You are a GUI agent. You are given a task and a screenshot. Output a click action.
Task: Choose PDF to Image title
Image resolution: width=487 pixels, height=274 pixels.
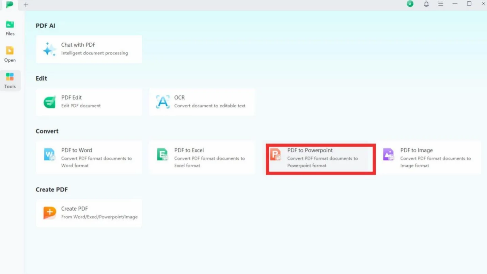coord(417,150)
